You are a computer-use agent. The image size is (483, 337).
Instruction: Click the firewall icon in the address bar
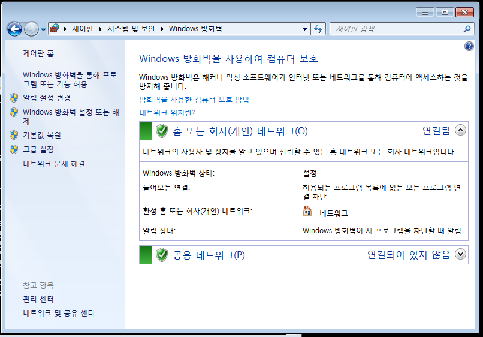tap(55, 29)
